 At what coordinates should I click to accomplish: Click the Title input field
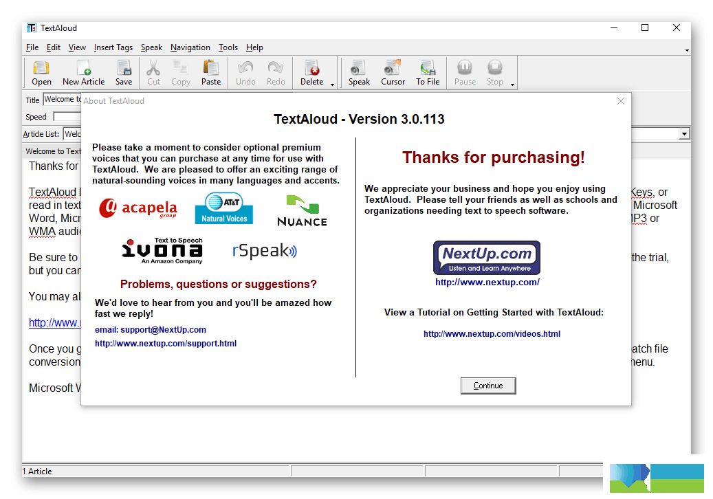[x=63, y=99]
